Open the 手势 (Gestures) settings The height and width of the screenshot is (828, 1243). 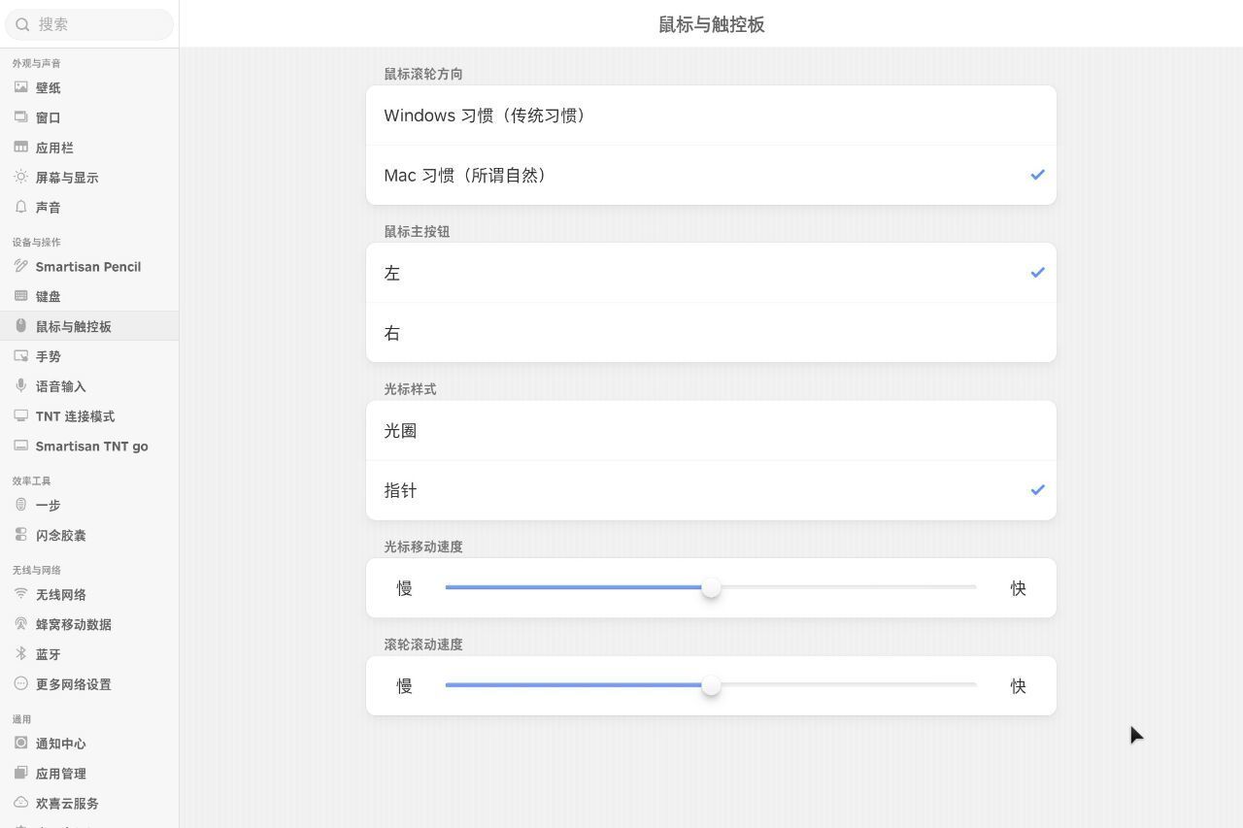point(47,356)
